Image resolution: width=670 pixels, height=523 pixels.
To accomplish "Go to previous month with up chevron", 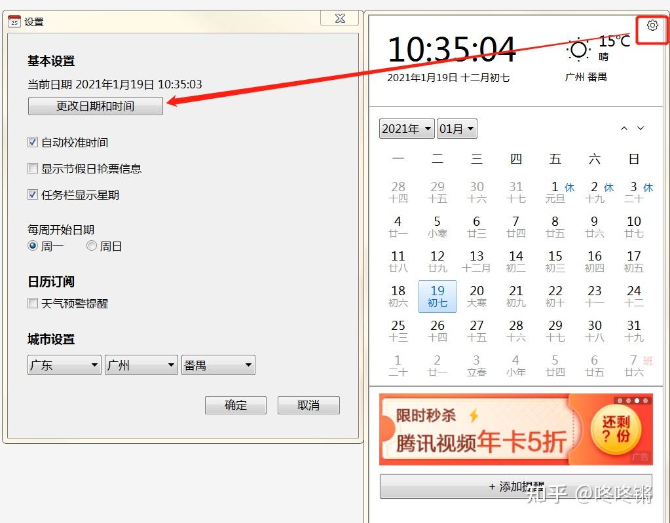I will [624, 128].
